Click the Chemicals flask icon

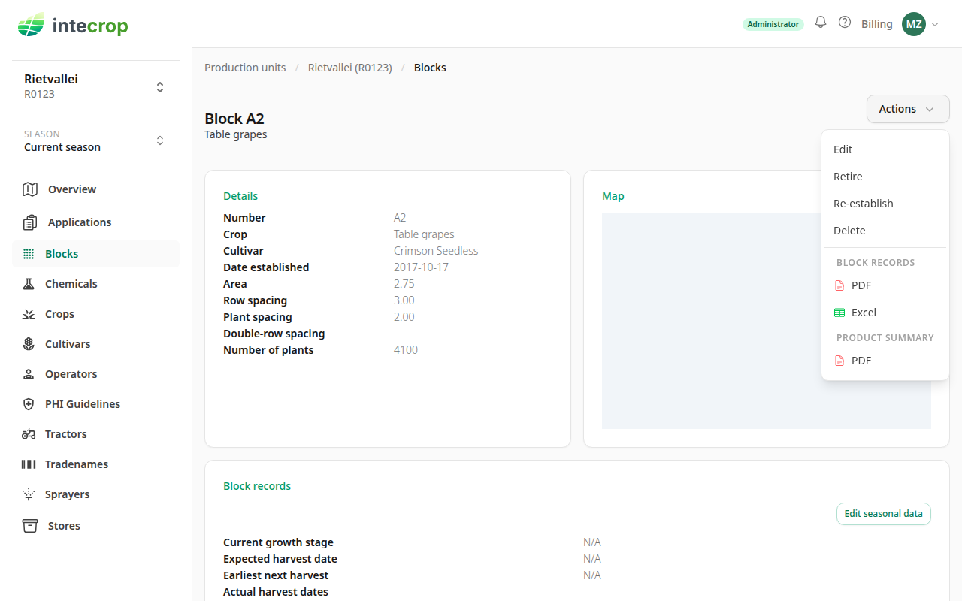click(x=29, y=284)
